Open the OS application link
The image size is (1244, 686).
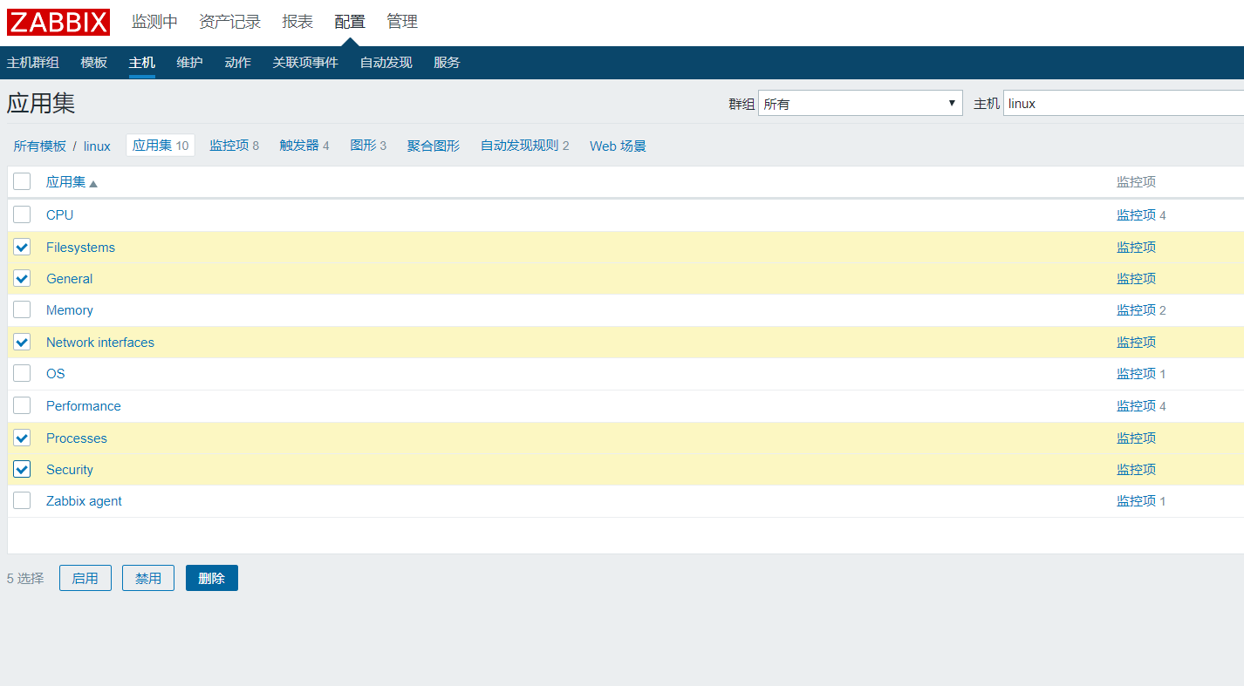56,373
